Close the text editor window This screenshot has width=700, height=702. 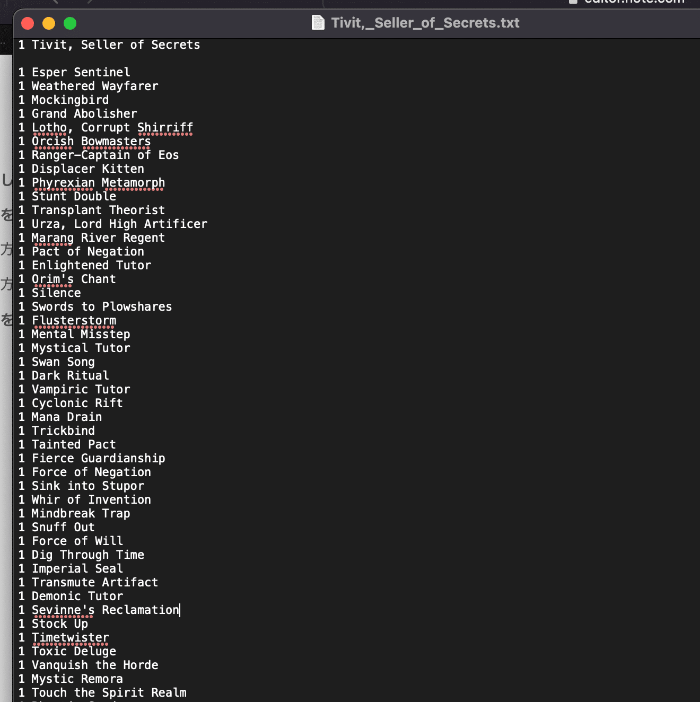pos(28,23)
